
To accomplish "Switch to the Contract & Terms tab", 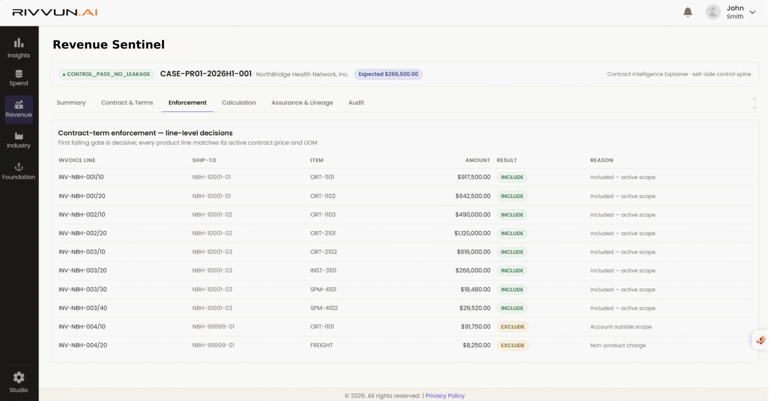I will pyautogui.click(x=127, y=102).
